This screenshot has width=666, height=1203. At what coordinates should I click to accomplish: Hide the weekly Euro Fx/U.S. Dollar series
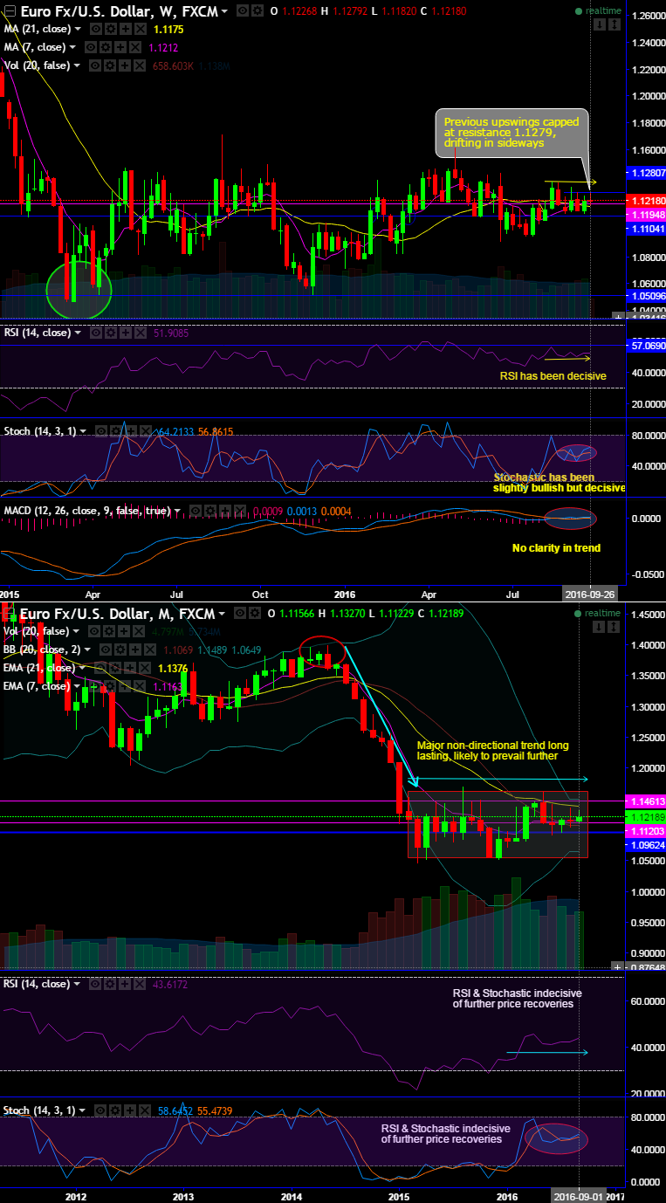click(x=244, y=10)
